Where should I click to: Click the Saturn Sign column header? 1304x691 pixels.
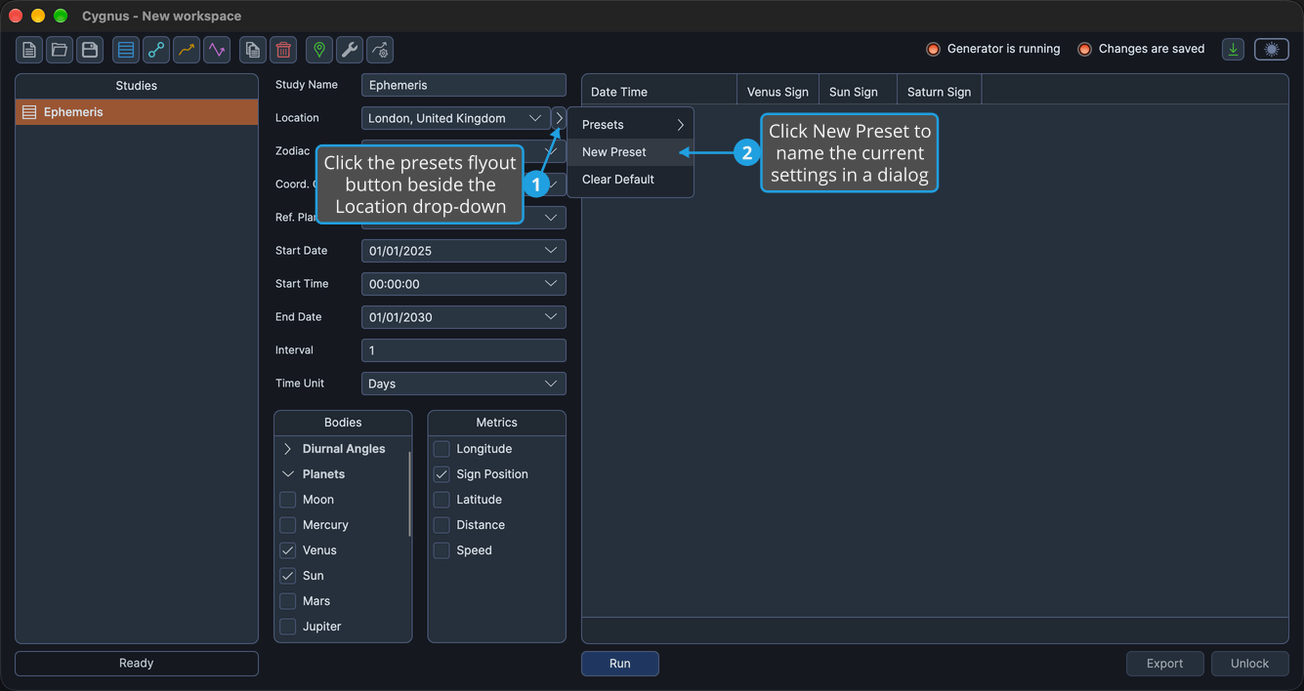tap(939, 92)
